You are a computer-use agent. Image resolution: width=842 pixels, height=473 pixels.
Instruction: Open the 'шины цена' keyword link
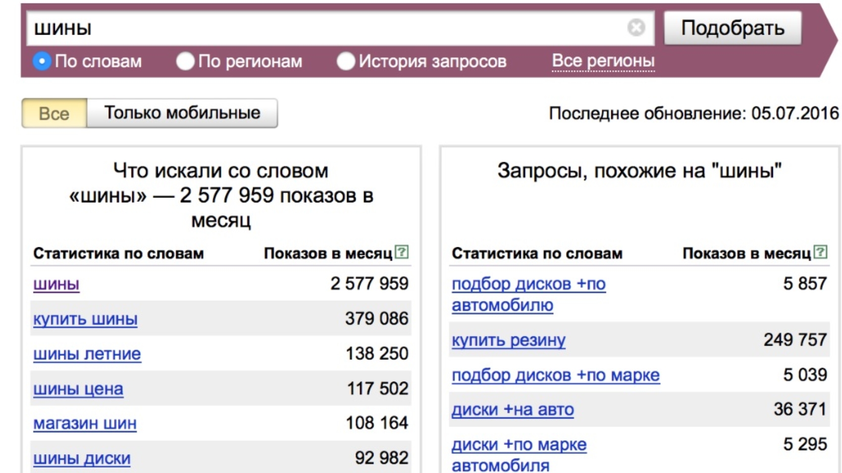(x=78, y=389)
